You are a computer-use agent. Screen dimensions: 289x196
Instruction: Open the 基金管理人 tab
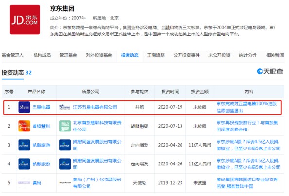pos(13,55)
